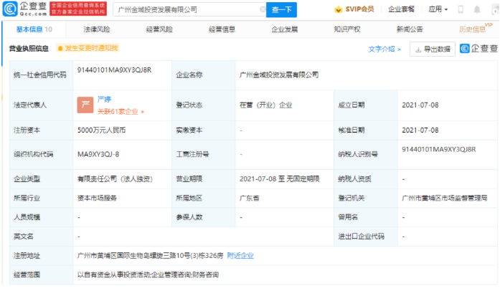Open the notification bell icon
The width and height of the screenshot is (500, 291).
coord(477,9)
